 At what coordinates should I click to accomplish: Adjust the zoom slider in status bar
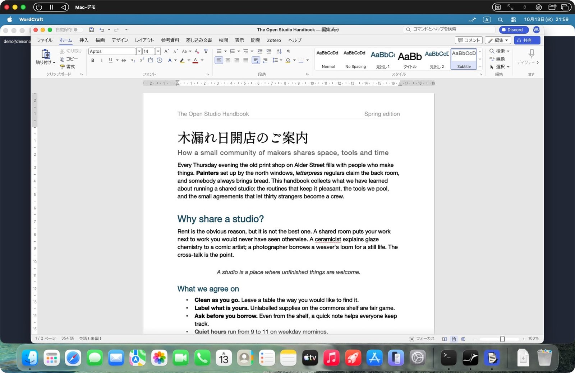502,339
